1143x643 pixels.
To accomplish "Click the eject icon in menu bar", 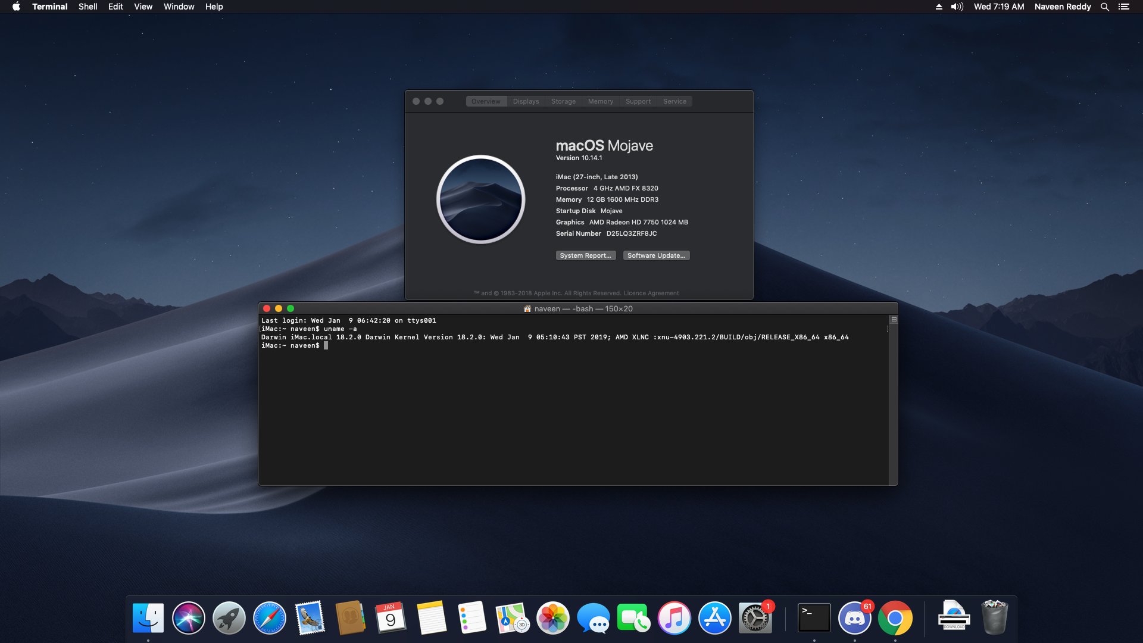I will (939, 7).
